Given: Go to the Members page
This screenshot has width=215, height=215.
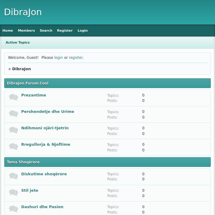Looking at the screenshot, I should pyautogui.click(x=26, y=30).
